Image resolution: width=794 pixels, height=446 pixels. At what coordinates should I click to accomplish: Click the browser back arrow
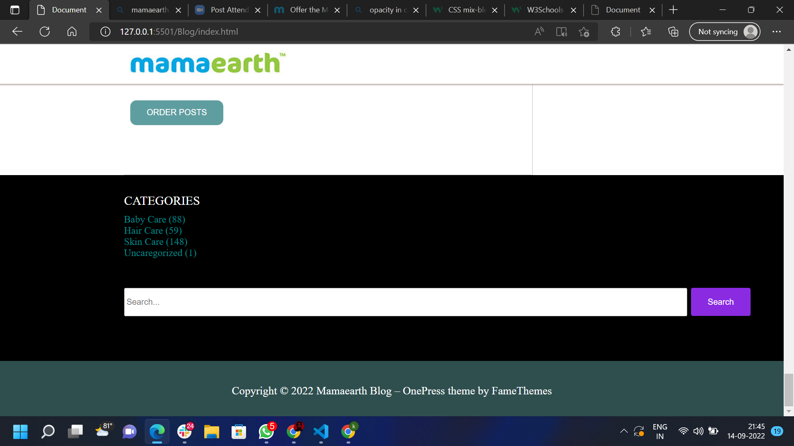(17, 31)
